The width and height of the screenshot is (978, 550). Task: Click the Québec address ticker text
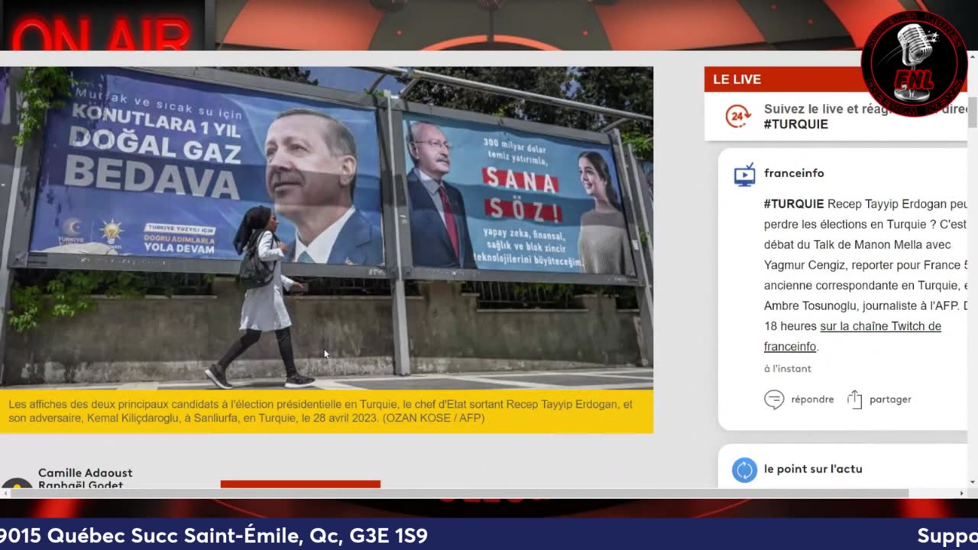pos(214,536)
